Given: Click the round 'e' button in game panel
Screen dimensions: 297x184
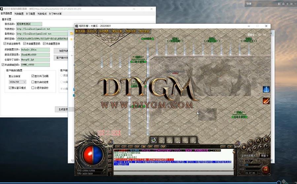Looking at the screenshot, I should click(261, 147).
